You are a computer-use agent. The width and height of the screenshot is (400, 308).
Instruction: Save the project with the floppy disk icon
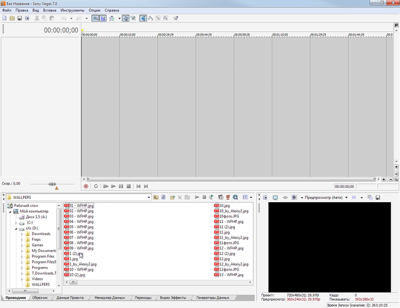tap(19, 18)
